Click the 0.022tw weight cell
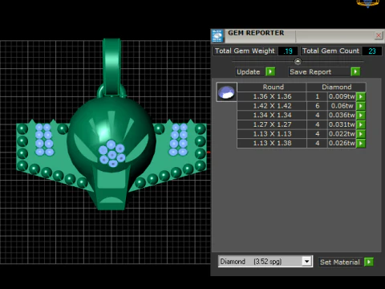385x289 pixels. (342, 134)
